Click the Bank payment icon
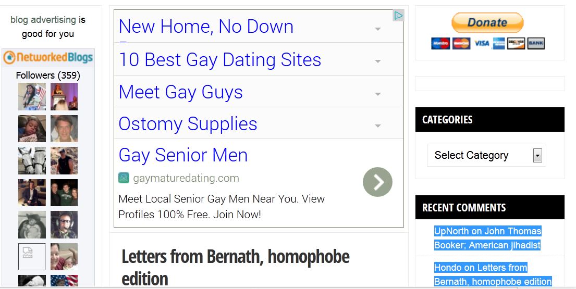576x289 pixels. (x=536, y=43)
